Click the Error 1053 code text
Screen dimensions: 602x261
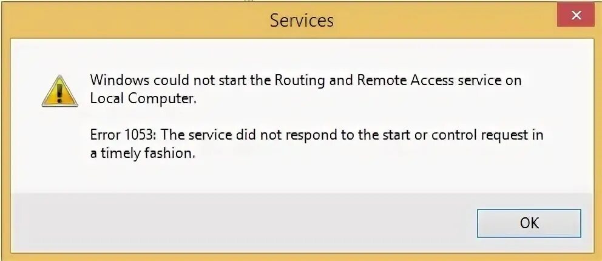tap(123, 135)
